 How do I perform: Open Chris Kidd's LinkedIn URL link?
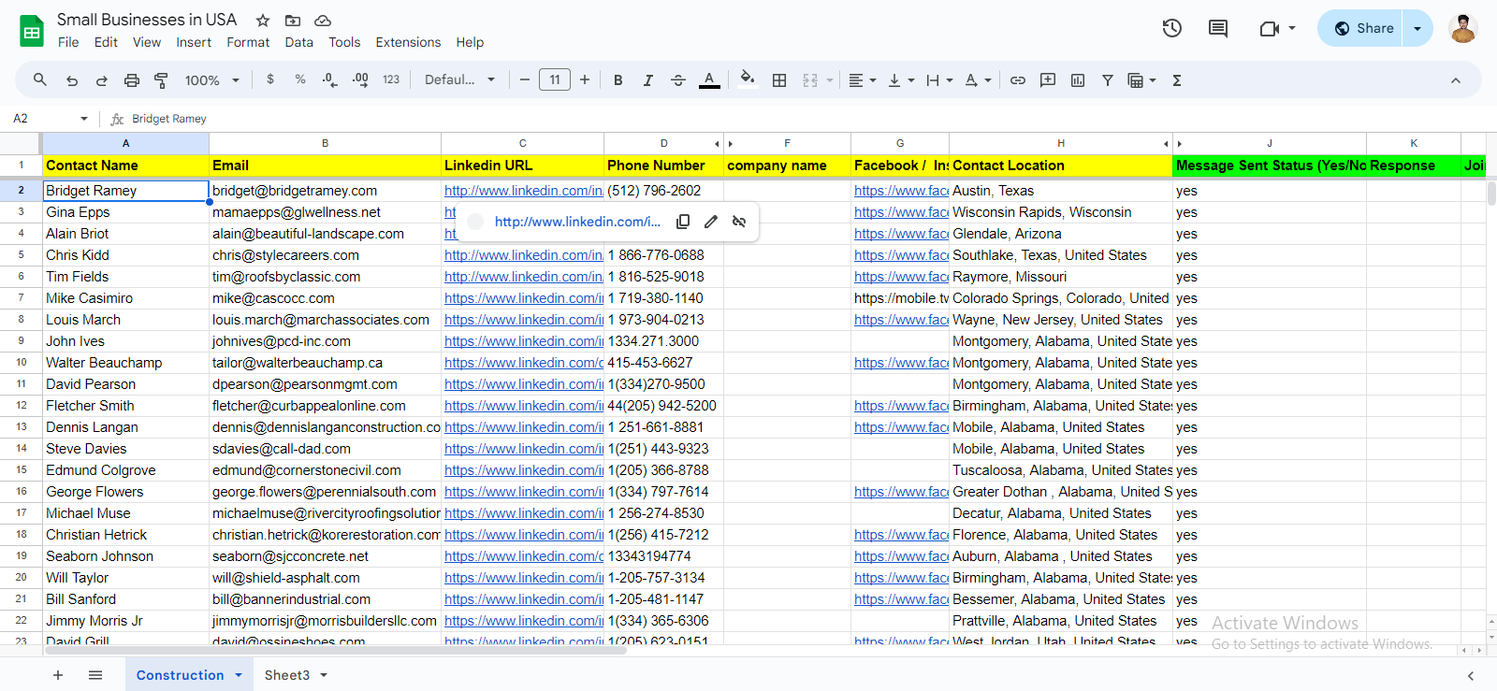tap(523, 255)
